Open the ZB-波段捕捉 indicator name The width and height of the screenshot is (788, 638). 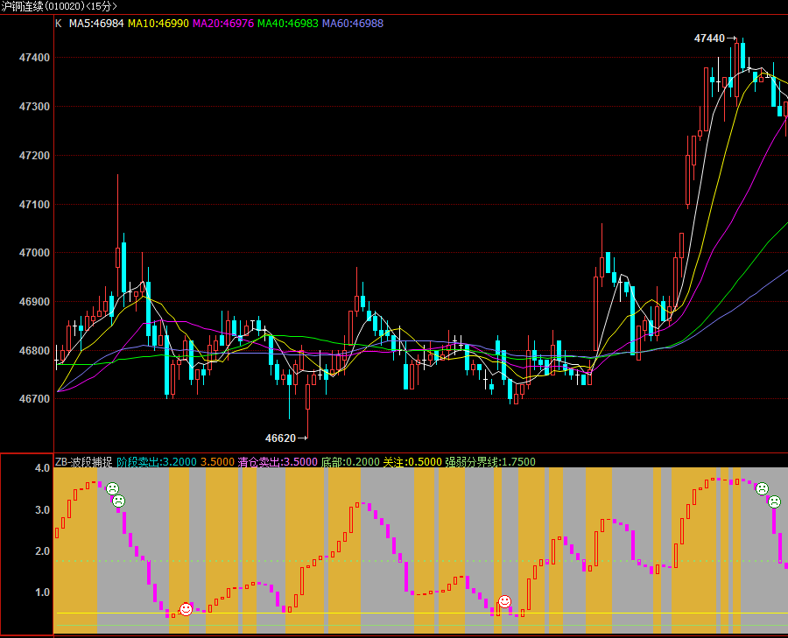[83, 461]
